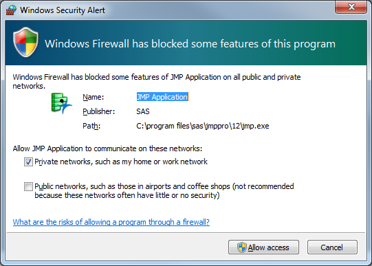Click the firewall icon in title bar
Screen dimensions: 372x266
[11, 10]
